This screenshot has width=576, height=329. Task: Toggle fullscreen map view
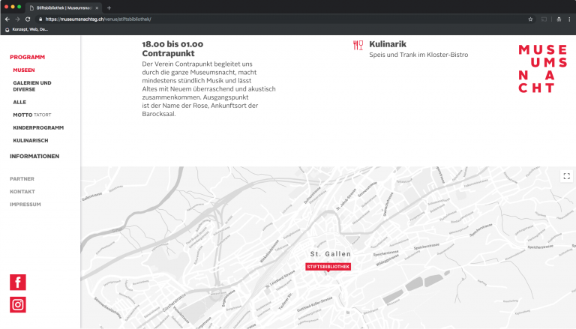pyautogui.click(x=566, y=176)
